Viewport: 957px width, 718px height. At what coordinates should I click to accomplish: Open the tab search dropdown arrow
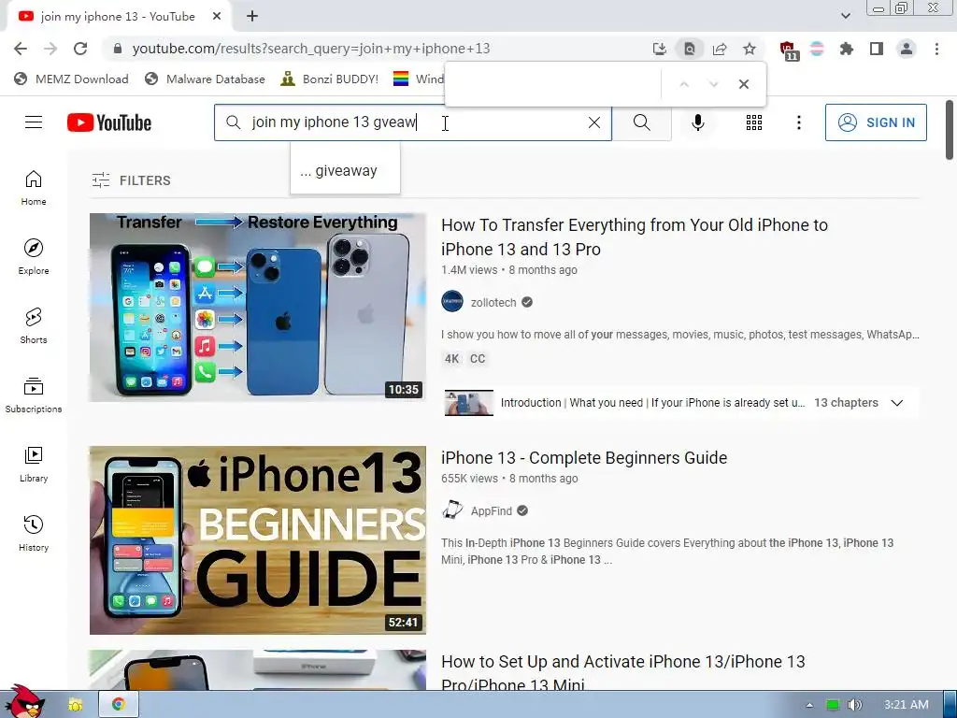[x=845, y=17]
